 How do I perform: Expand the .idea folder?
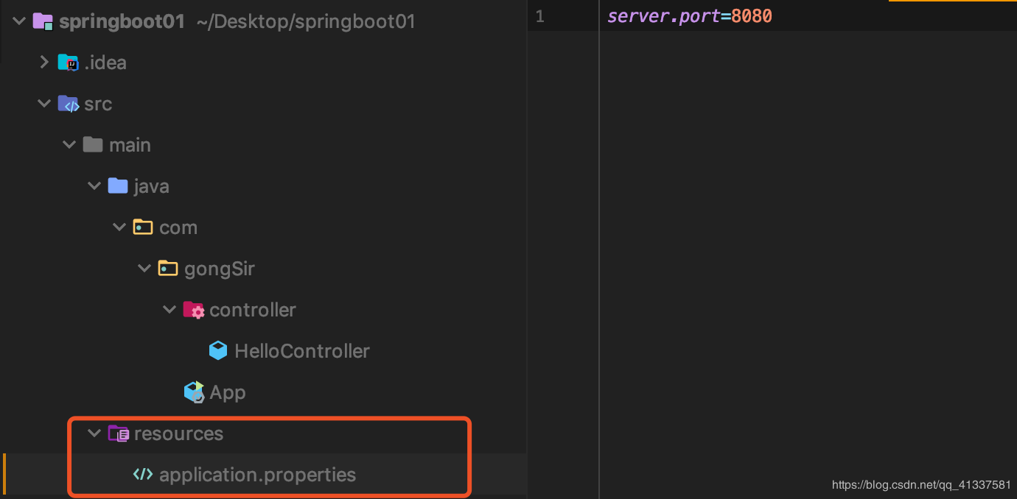tap(44, 63)
